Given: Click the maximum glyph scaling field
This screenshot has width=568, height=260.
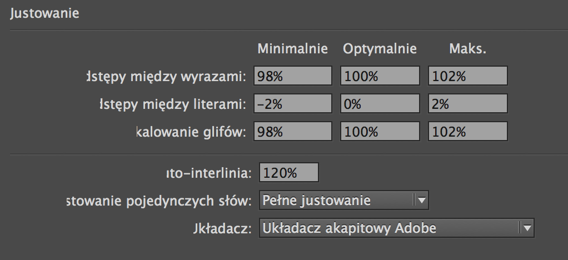Looking at the screenshot, I should coord(468,131).
